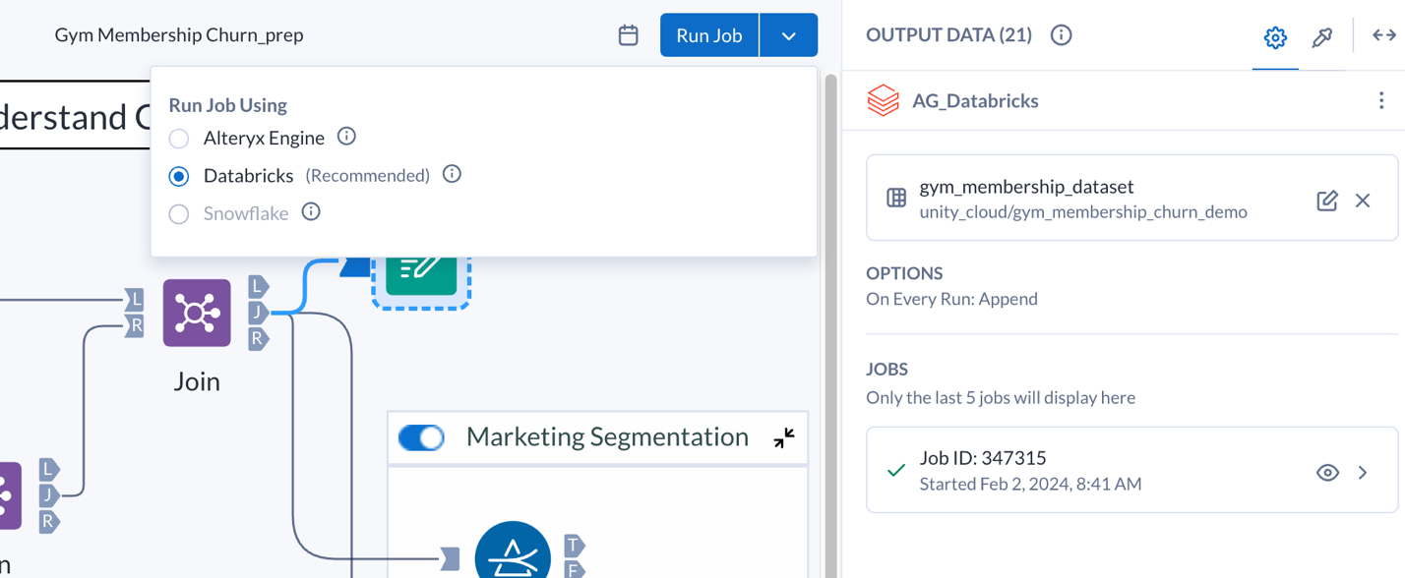
Task: Edit the gym_membership_dataset output destination
Action: tap(1326, 200)
